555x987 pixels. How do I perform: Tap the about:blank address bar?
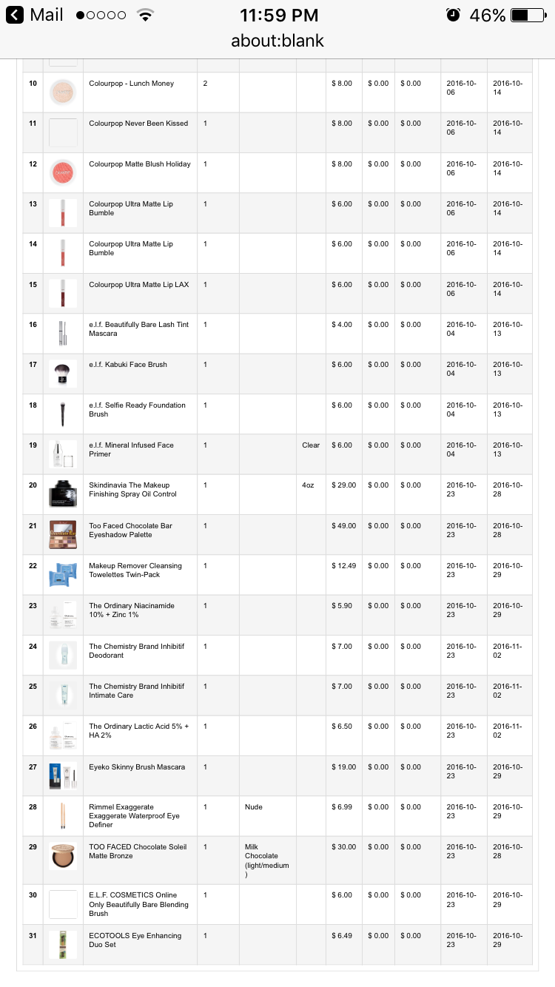277,41
